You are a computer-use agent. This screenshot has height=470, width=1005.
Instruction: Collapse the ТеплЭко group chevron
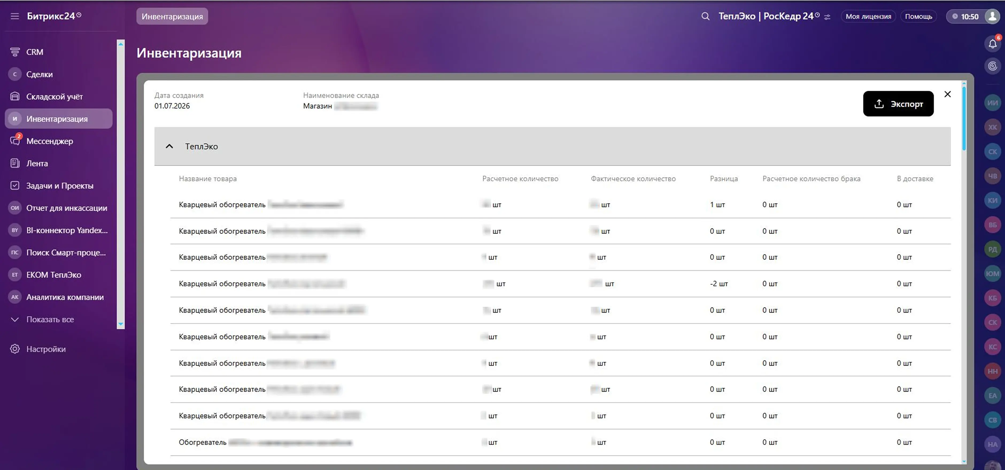[169, 147]
